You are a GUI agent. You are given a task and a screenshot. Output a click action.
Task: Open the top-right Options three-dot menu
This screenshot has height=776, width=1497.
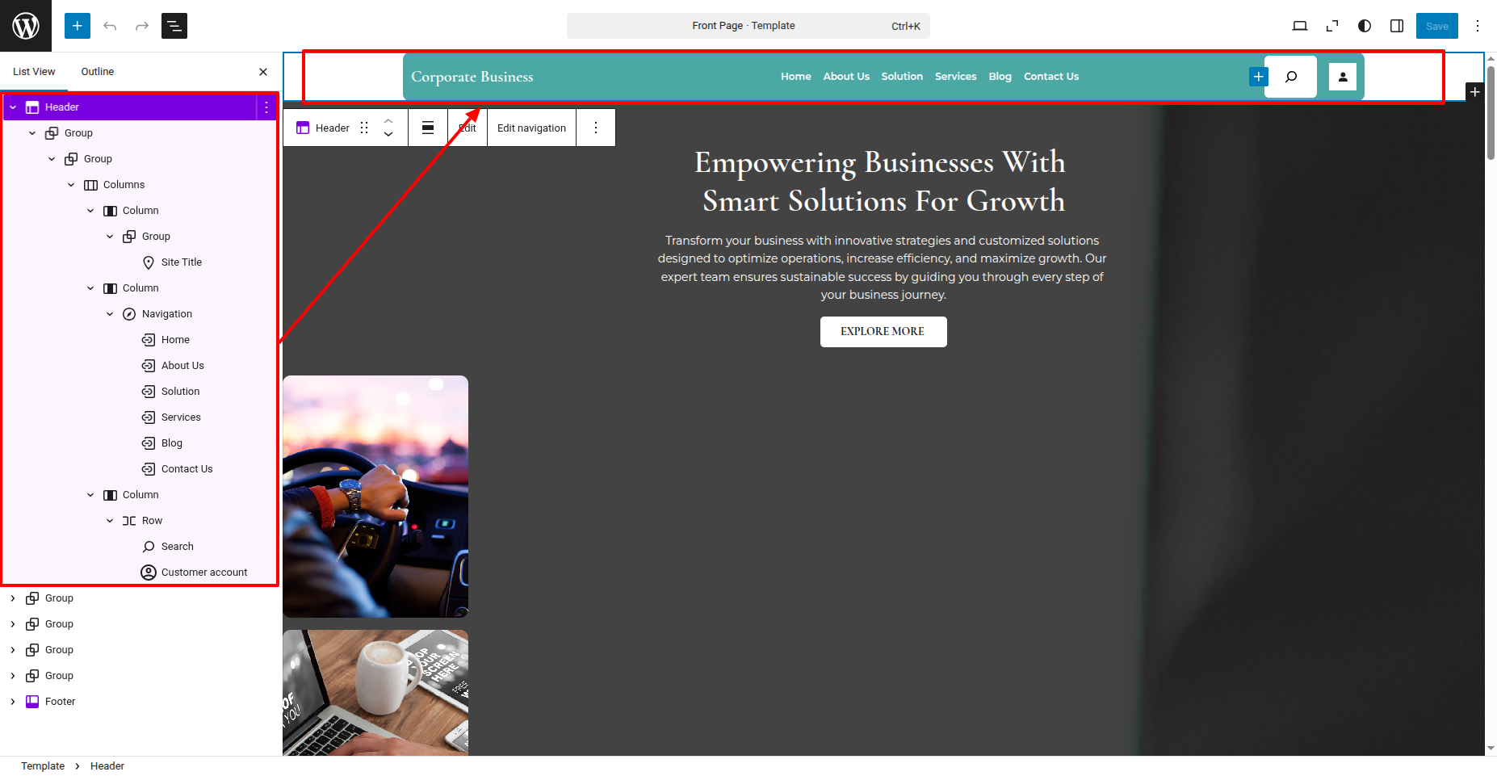click(x=1478, y=26)
